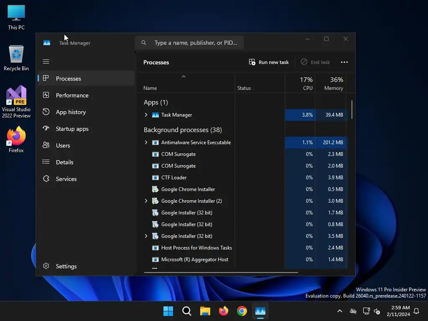Click Host Process for Windows Tasks icon

coord(155,248)
